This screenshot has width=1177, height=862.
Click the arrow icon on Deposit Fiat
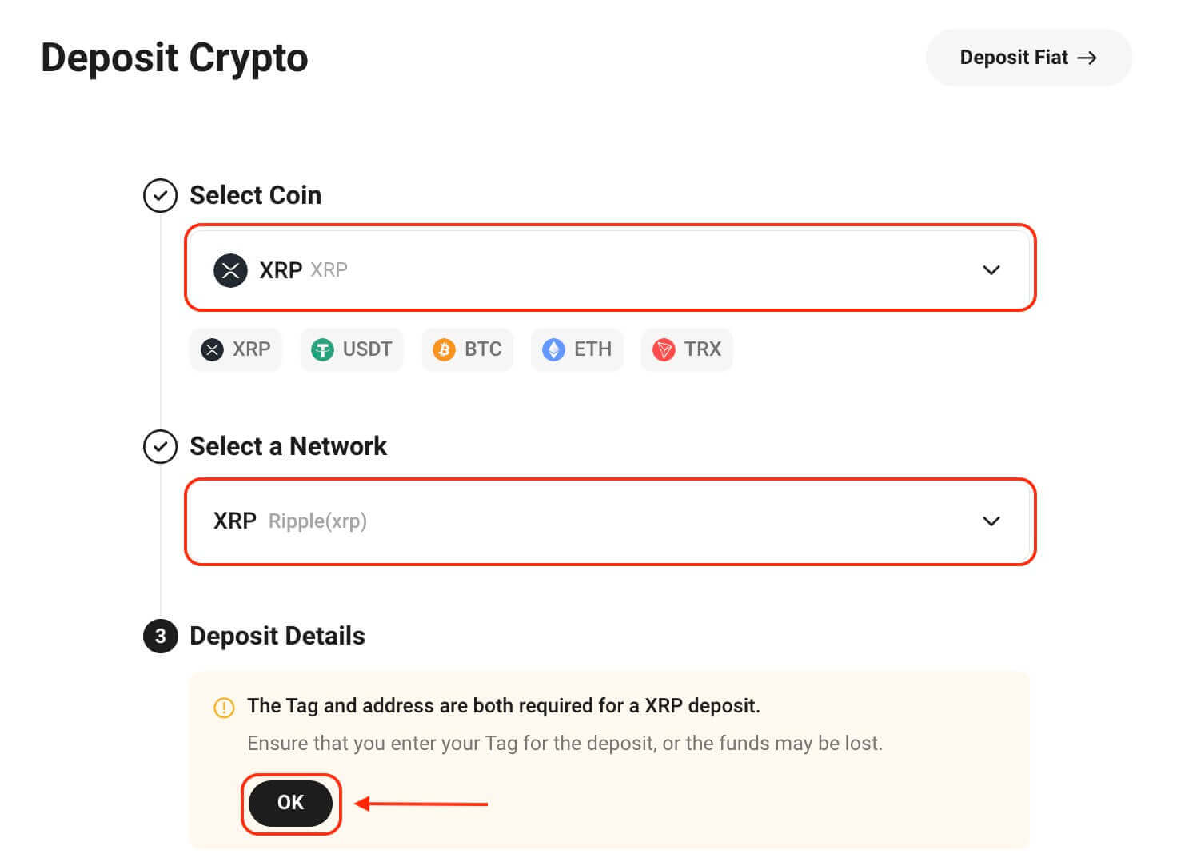pyautogui.click(x=1087, y=57)
